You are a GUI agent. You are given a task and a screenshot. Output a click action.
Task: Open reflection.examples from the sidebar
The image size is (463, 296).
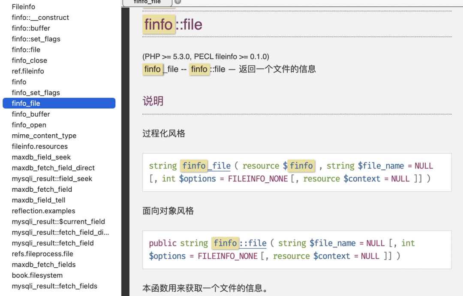coord(43,211)
